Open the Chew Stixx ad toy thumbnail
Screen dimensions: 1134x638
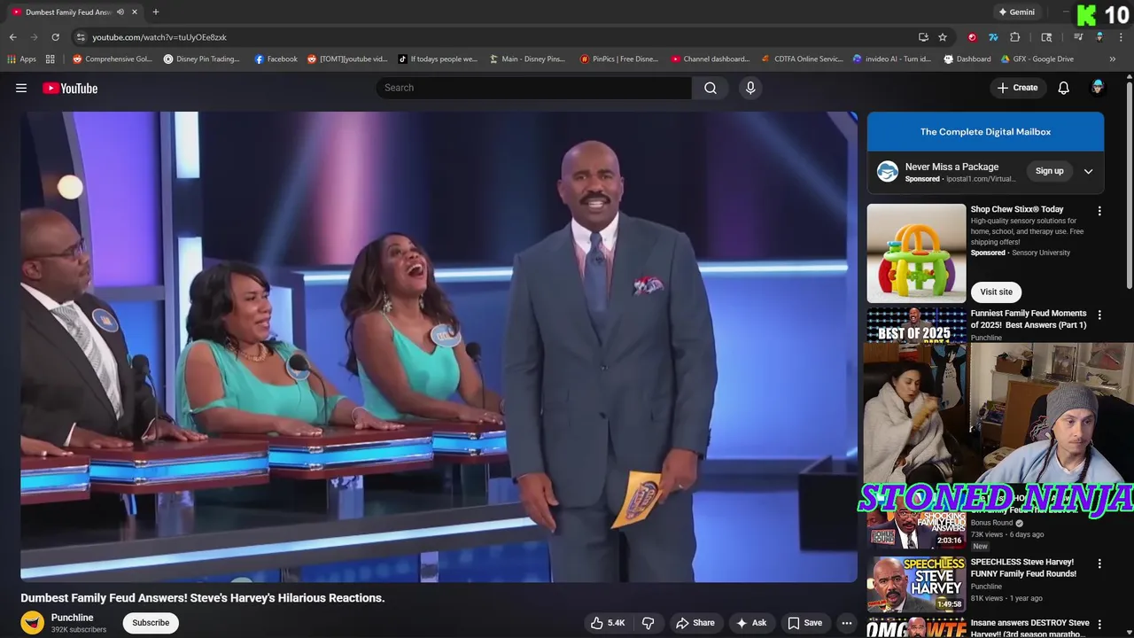tap(916, 253)
